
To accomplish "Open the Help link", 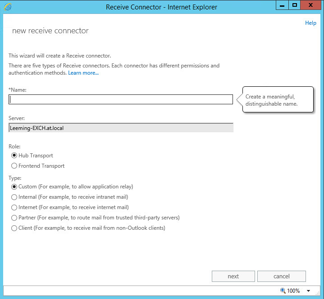I will pos(310,23).
